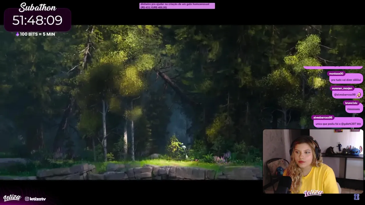Click the 'Kkkkkkkkk' chat message
The height and width of the screenshot is (205, 365).
[354, 109]
